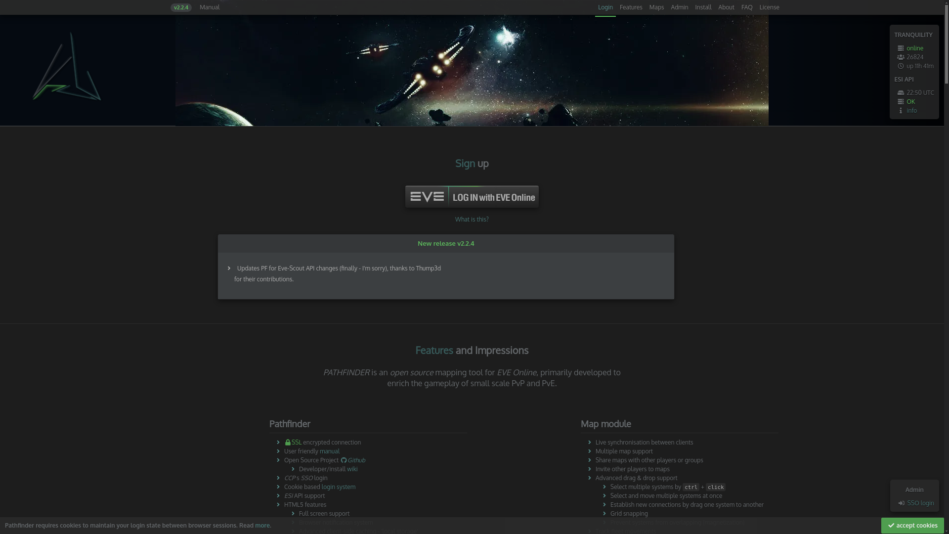Viewport: 949px width, 534px height.
Task: Open the Github project link
Action: pos(356,460)
